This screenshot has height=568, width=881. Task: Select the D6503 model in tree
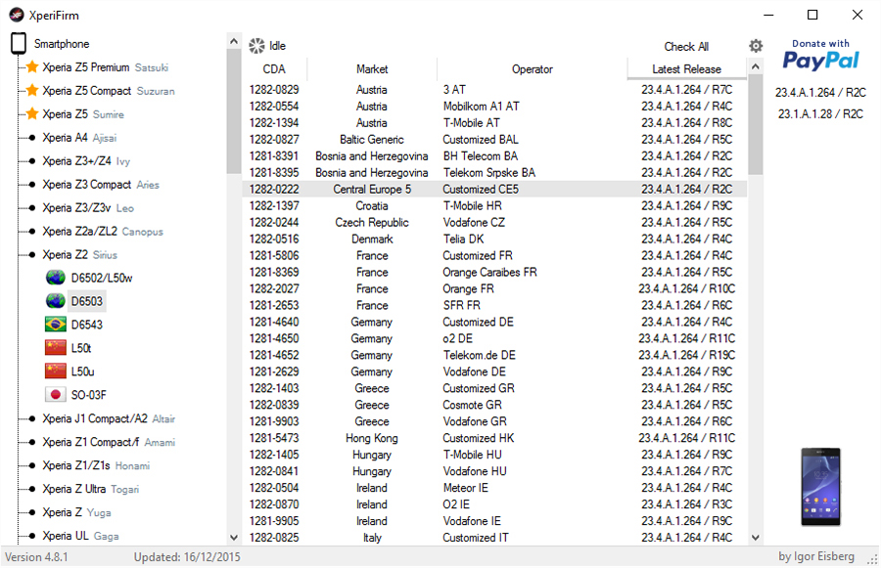(x=87, y=301)
